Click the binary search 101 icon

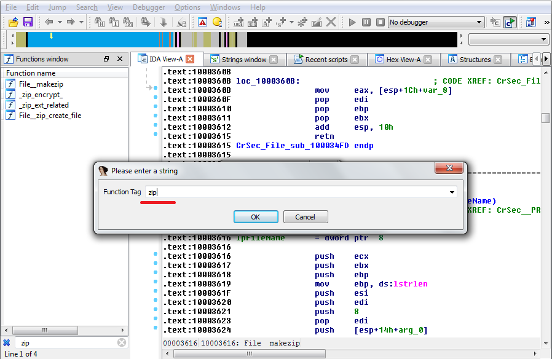[x=128, y=22]
